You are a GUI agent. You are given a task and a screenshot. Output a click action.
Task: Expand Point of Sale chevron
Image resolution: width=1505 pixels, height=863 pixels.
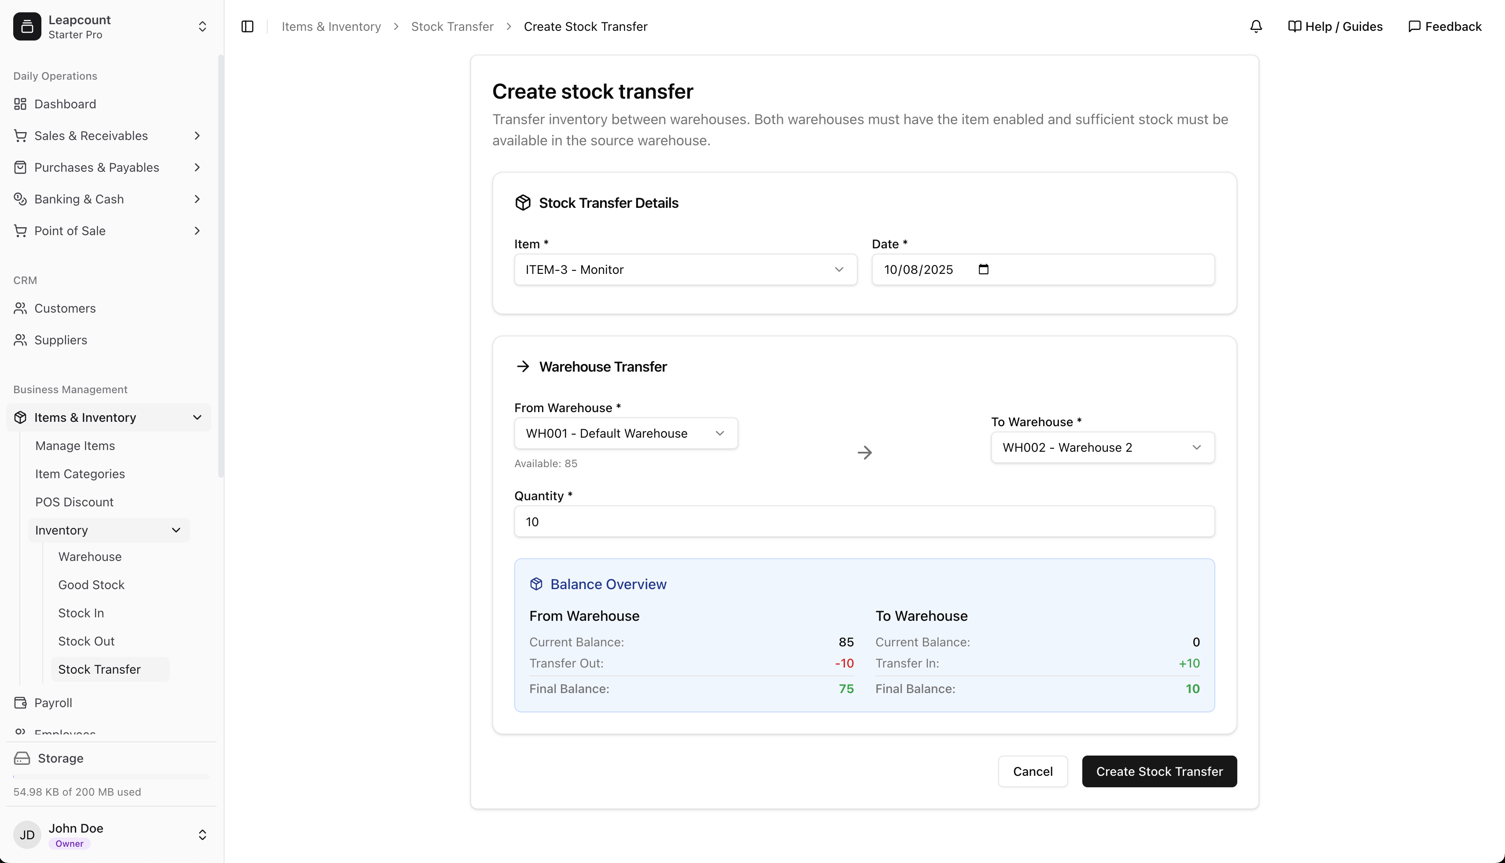tap(197, 231)
